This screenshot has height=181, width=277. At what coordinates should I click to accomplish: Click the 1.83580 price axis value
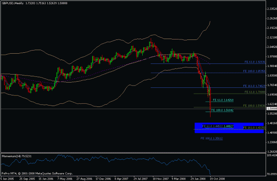[x=272, y=75]
